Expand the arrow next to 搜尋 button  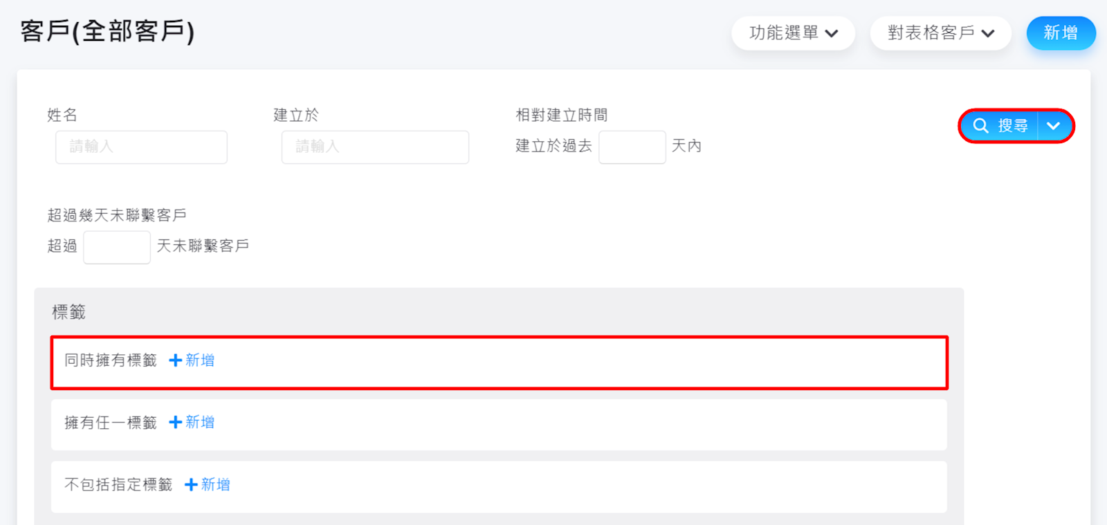(x=1054, y=126)
